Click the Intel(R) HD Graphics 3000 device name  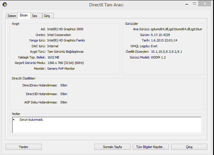point(65,29)
